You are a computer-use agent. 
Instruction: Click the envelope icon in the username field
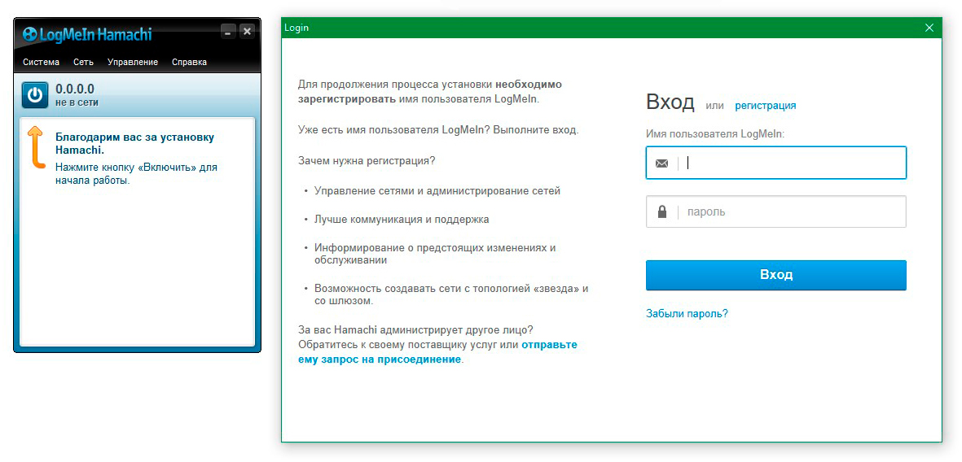point(661,163)
